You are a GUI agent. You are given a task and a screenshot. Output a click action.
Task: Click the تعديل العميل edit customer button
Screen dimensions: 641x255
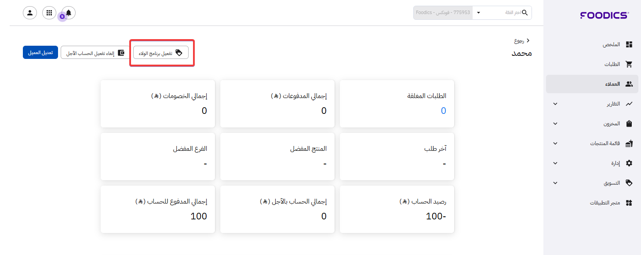click(x=40, y=53)
